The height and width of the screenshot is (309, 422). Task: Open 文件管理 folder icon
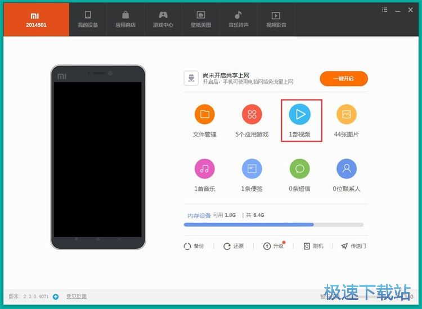tap(205, 114)
